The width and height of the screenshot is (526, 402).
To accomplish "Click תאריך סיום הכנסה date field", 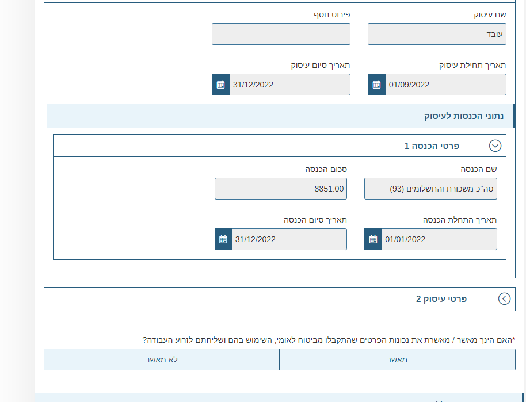I will pyautogui.click(x=289, y=239).
